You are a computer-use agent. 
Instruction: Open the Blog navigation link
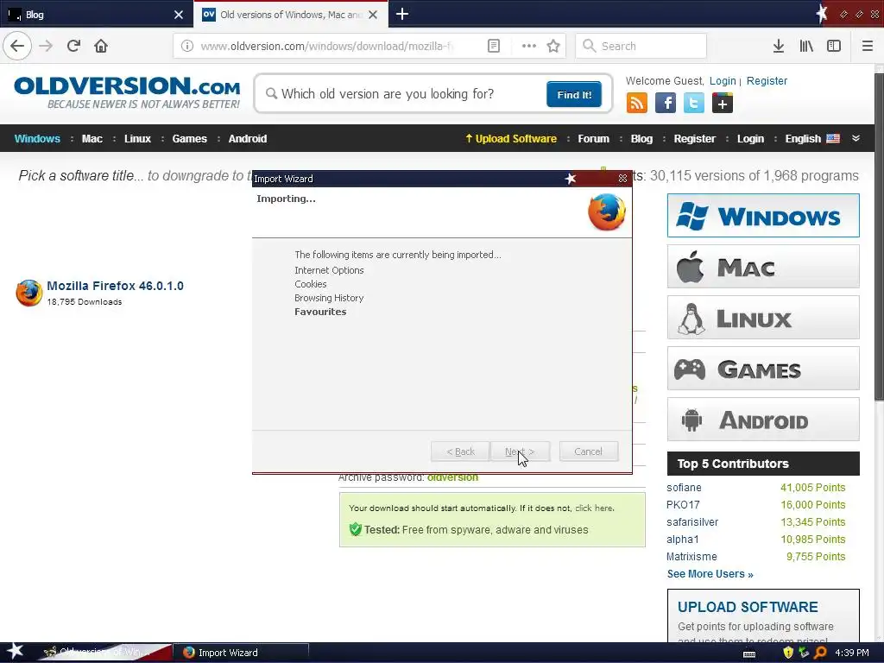tap(641, 139)
